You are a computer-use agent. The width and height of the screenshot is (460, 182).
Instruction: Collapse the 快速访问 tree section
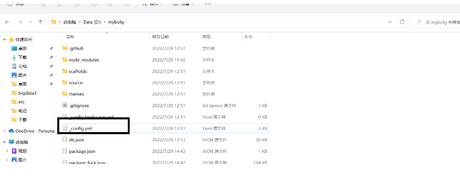(5, 39)
